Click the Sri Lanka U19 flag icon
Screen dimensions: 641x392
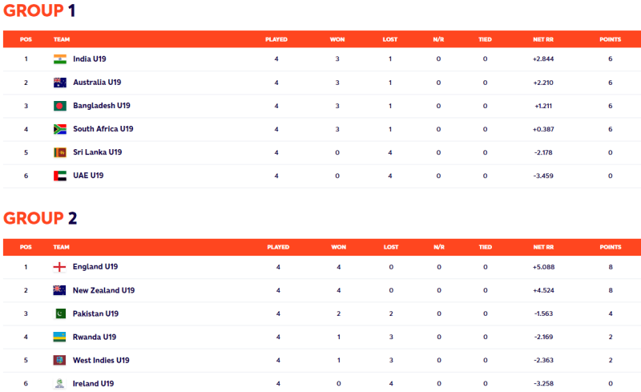[x=60, y=152]
